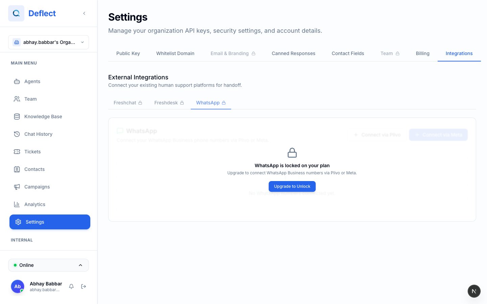
Task: Click the Agents robot icon
Action: click(x=17, y=81)
